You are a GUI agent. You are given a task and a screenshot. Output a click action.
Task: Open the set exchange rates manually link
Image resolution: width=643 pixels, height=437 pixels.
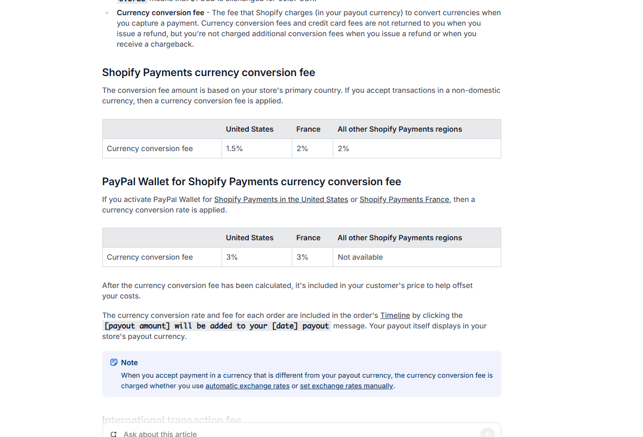[x=346, y=386]
